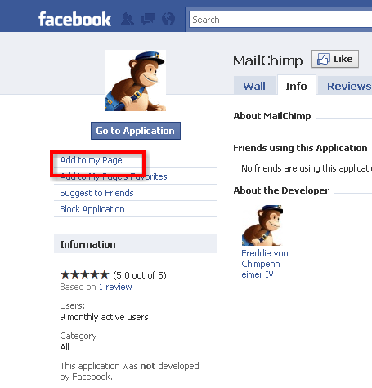Select the Info tab
The height and width of the screenshot is (388, 372).
pyautogui.click(x=297, y=86)
